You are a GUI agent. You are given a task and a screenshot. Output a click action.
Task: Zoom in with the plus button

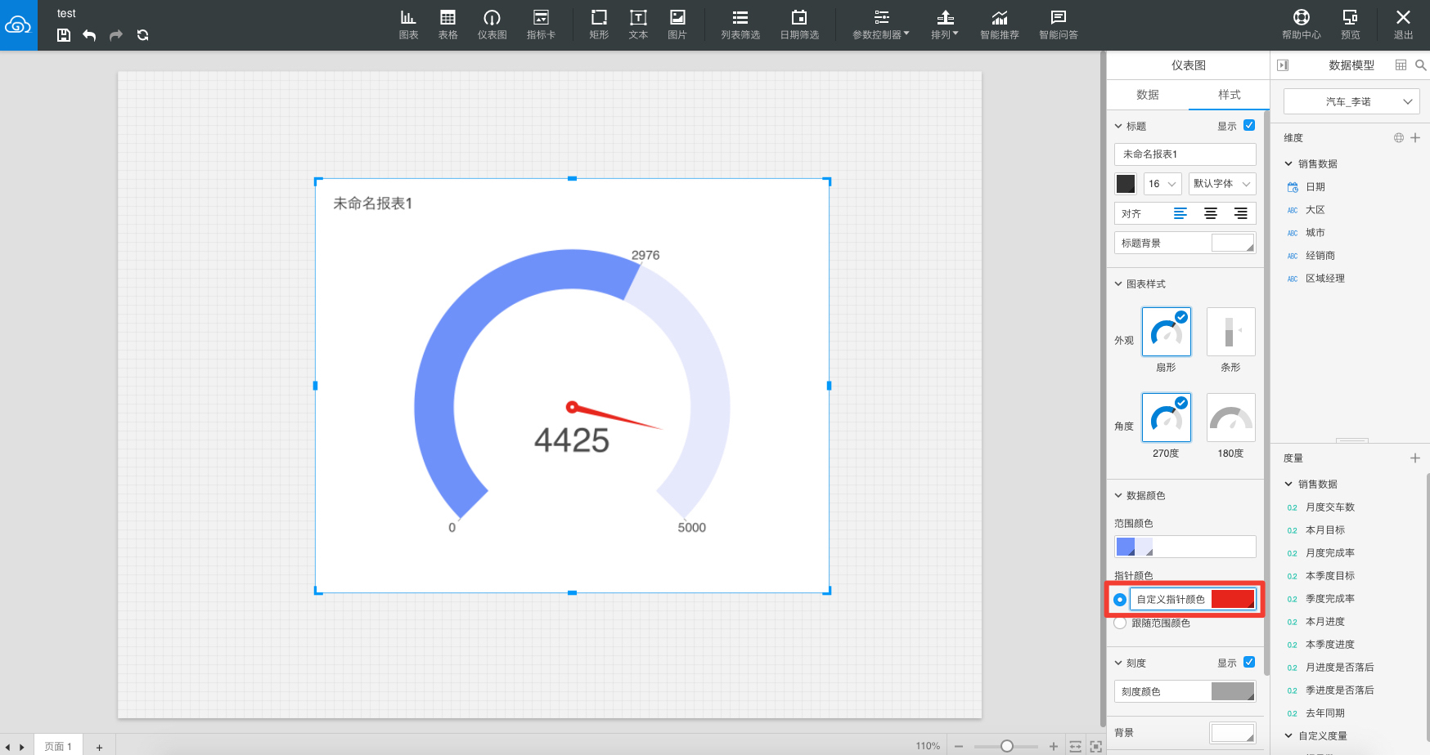(1054, 746)
